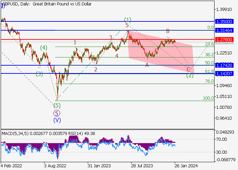Select the blue 1.17420 price level label
This screenshot has height=170, width=238.
(x=224, y=65)
